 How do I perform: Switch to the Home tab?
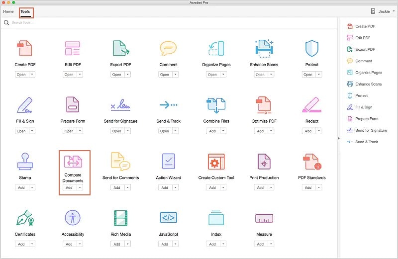click(8, 11)
